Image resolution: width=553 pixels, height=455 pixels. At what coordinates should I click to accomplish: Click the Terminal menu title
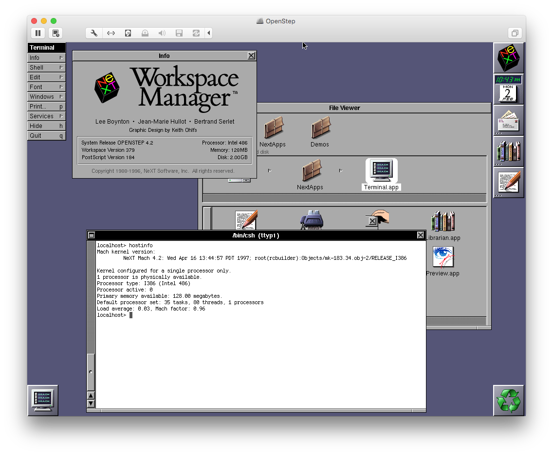click(47, 48)
